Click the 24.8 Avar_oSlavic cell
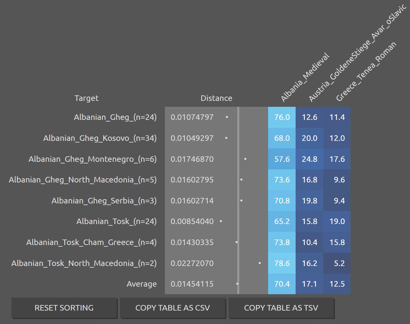 click(x=310, y=159)
